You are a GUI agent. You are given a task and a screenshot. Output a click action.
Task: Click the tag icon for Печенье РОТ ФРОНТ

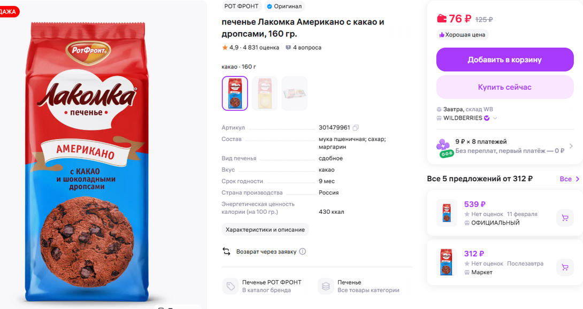231,286
